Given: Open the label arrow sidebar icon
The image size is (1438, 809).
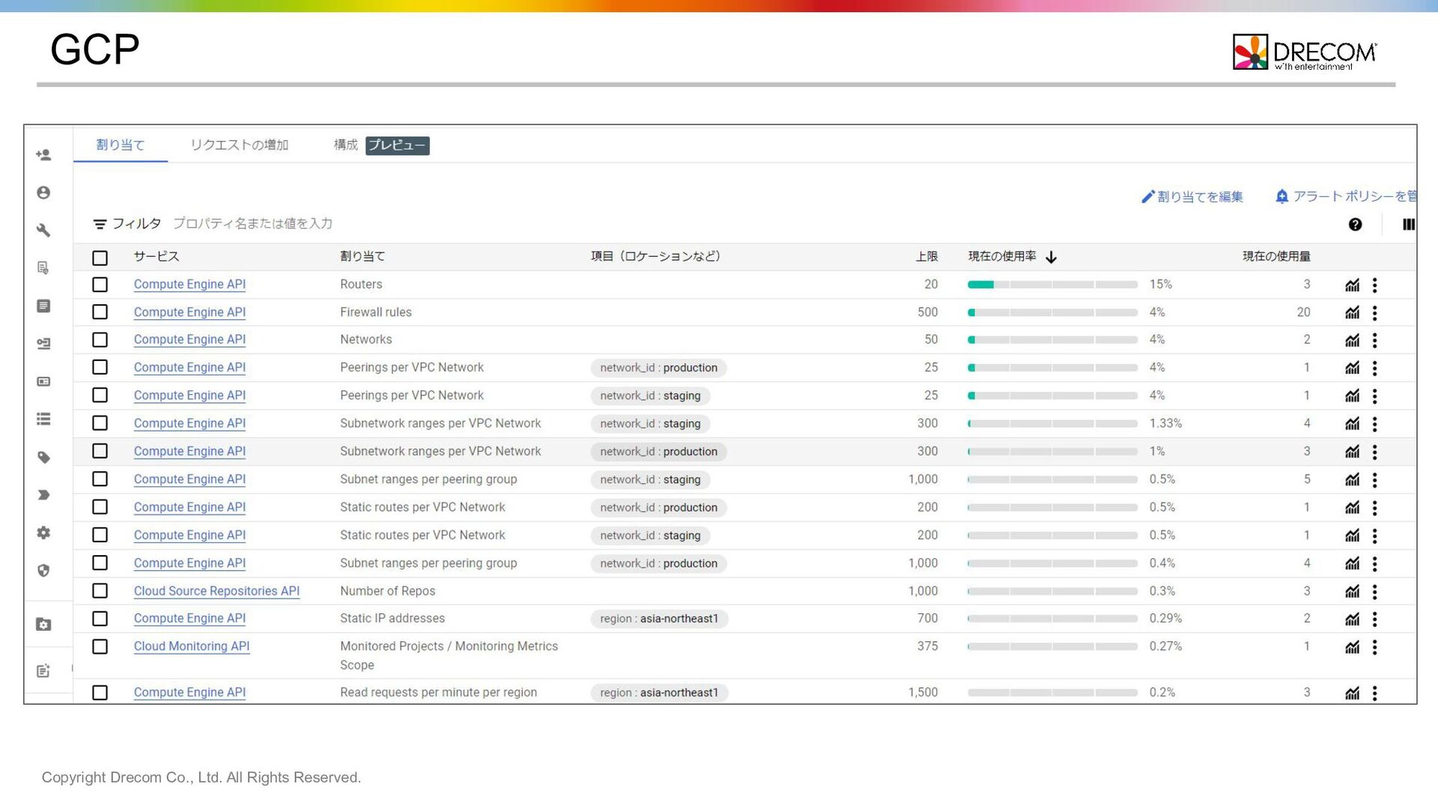Looking at the screenshot, I should coord(43,494).
